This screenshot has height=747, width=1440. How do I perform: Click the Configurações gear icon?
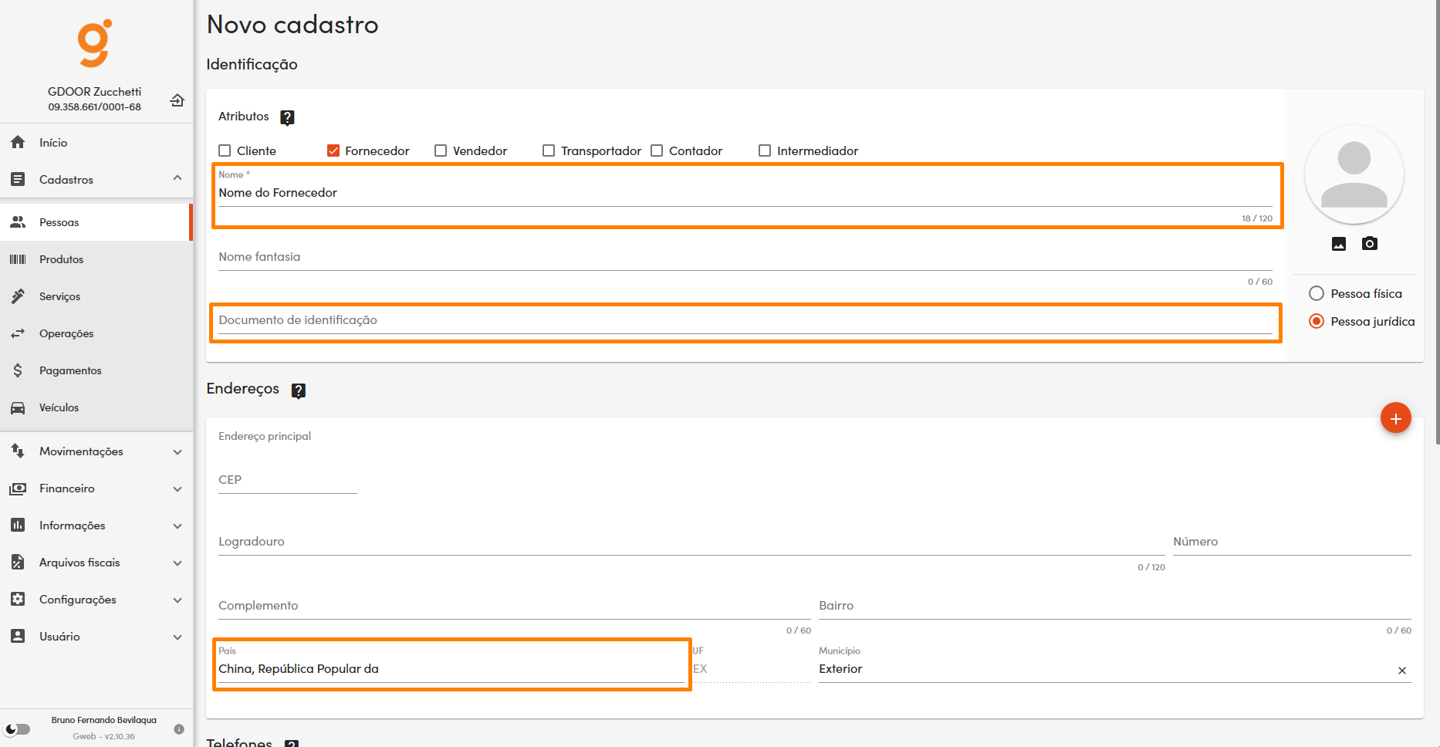tap(18, 599)
